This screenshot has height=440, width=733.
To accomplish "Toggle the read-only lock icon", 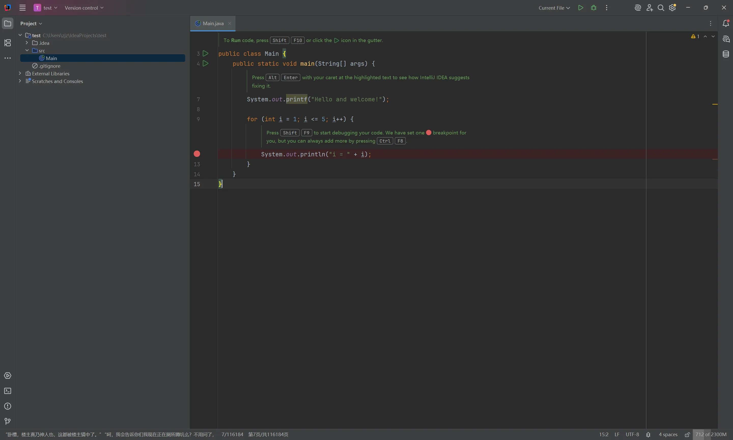I will point(687,434).
